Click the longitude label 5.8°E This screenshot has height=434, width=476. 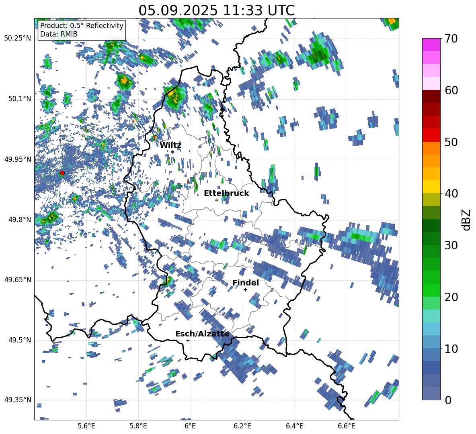pos(138,426)
